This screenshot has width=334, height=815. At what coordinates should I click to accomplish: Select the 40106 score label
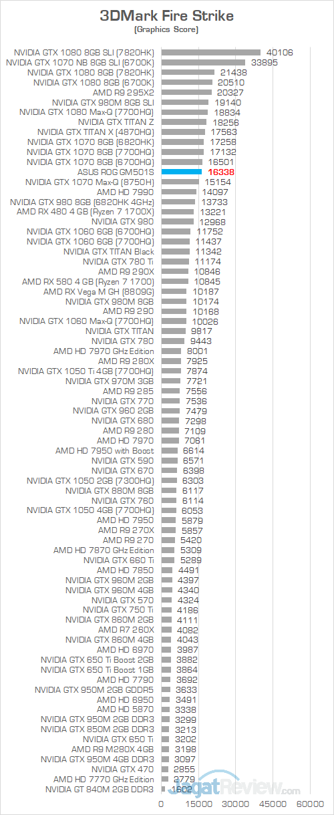point(279,52)
